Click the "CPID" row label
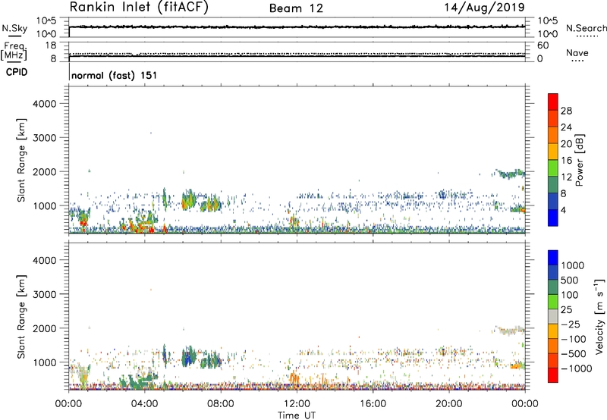This screenshot has width=607, height=420. click(x=17, y=72)
